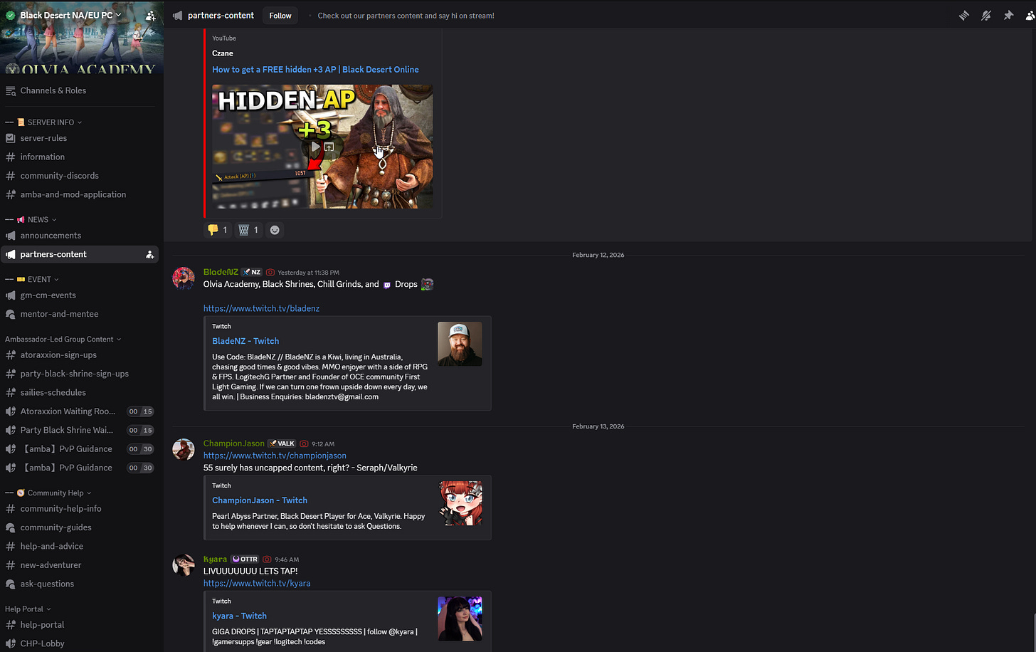Click the BladeNZ username

point(221,272)
